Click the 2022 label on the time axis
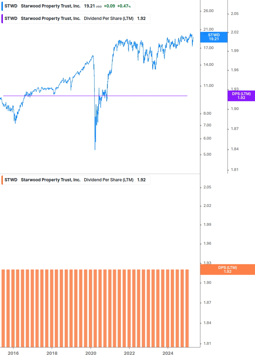The image size is (255, 358). coord(129,353)
